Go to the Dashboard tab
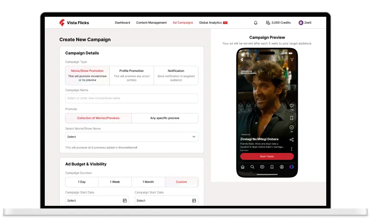The width and height of the screenshot is (371, 220). pyautogui.click(x=123, y=23)
